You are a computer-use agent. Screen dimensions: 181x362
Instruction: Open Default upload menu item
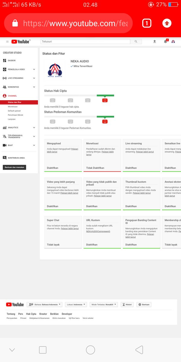pos(14,111)
